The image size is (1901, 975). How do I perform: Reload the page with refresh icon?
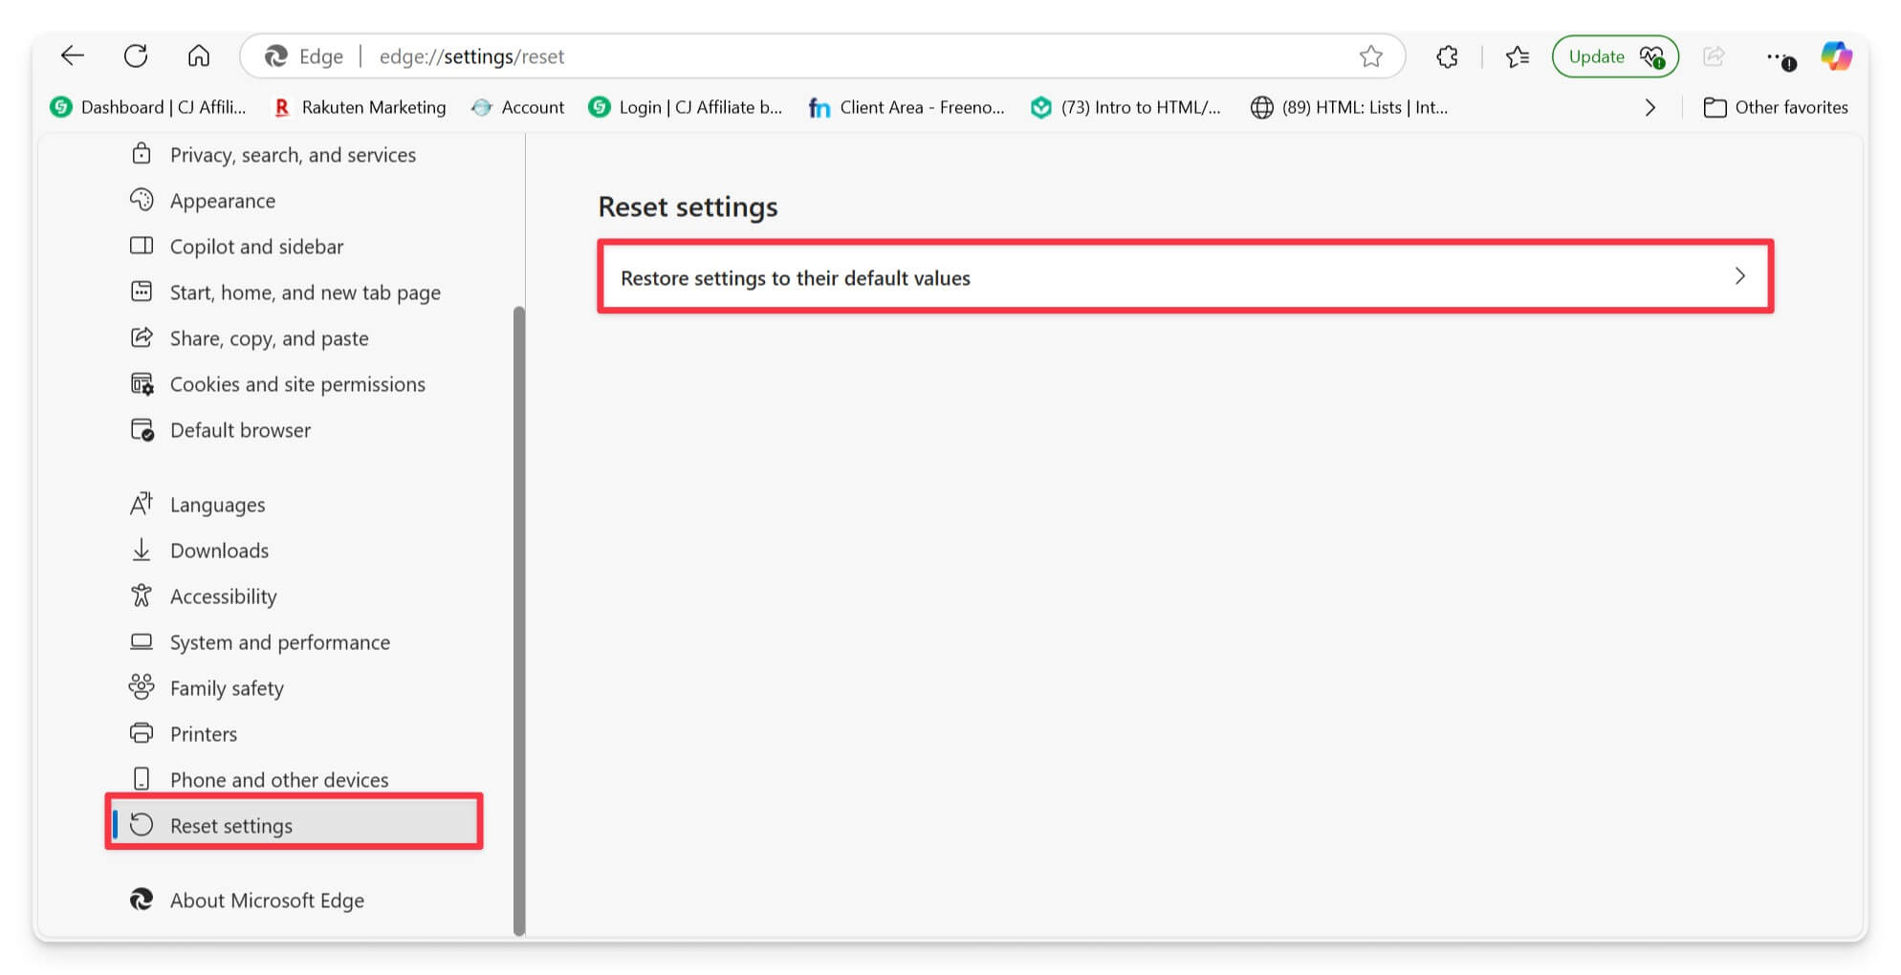[136, 55]
